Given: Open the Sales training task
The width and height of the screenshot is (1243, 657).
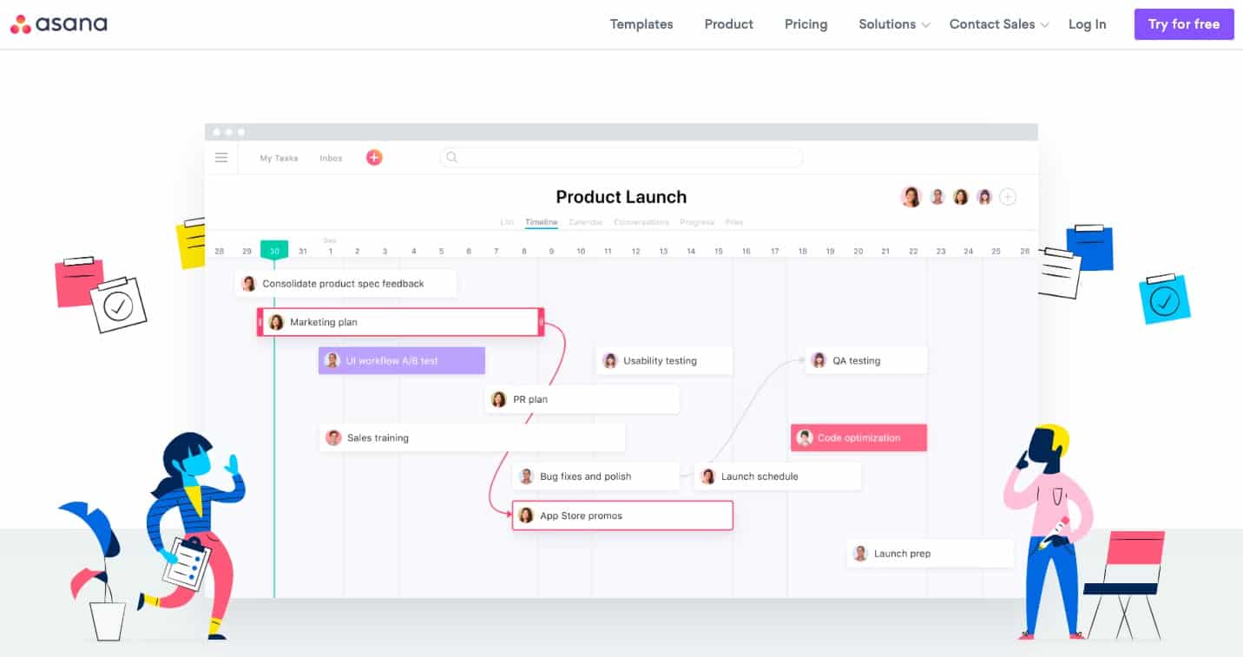Looking at the screenshot, I should pyautogui.click(x=472, y=437).
